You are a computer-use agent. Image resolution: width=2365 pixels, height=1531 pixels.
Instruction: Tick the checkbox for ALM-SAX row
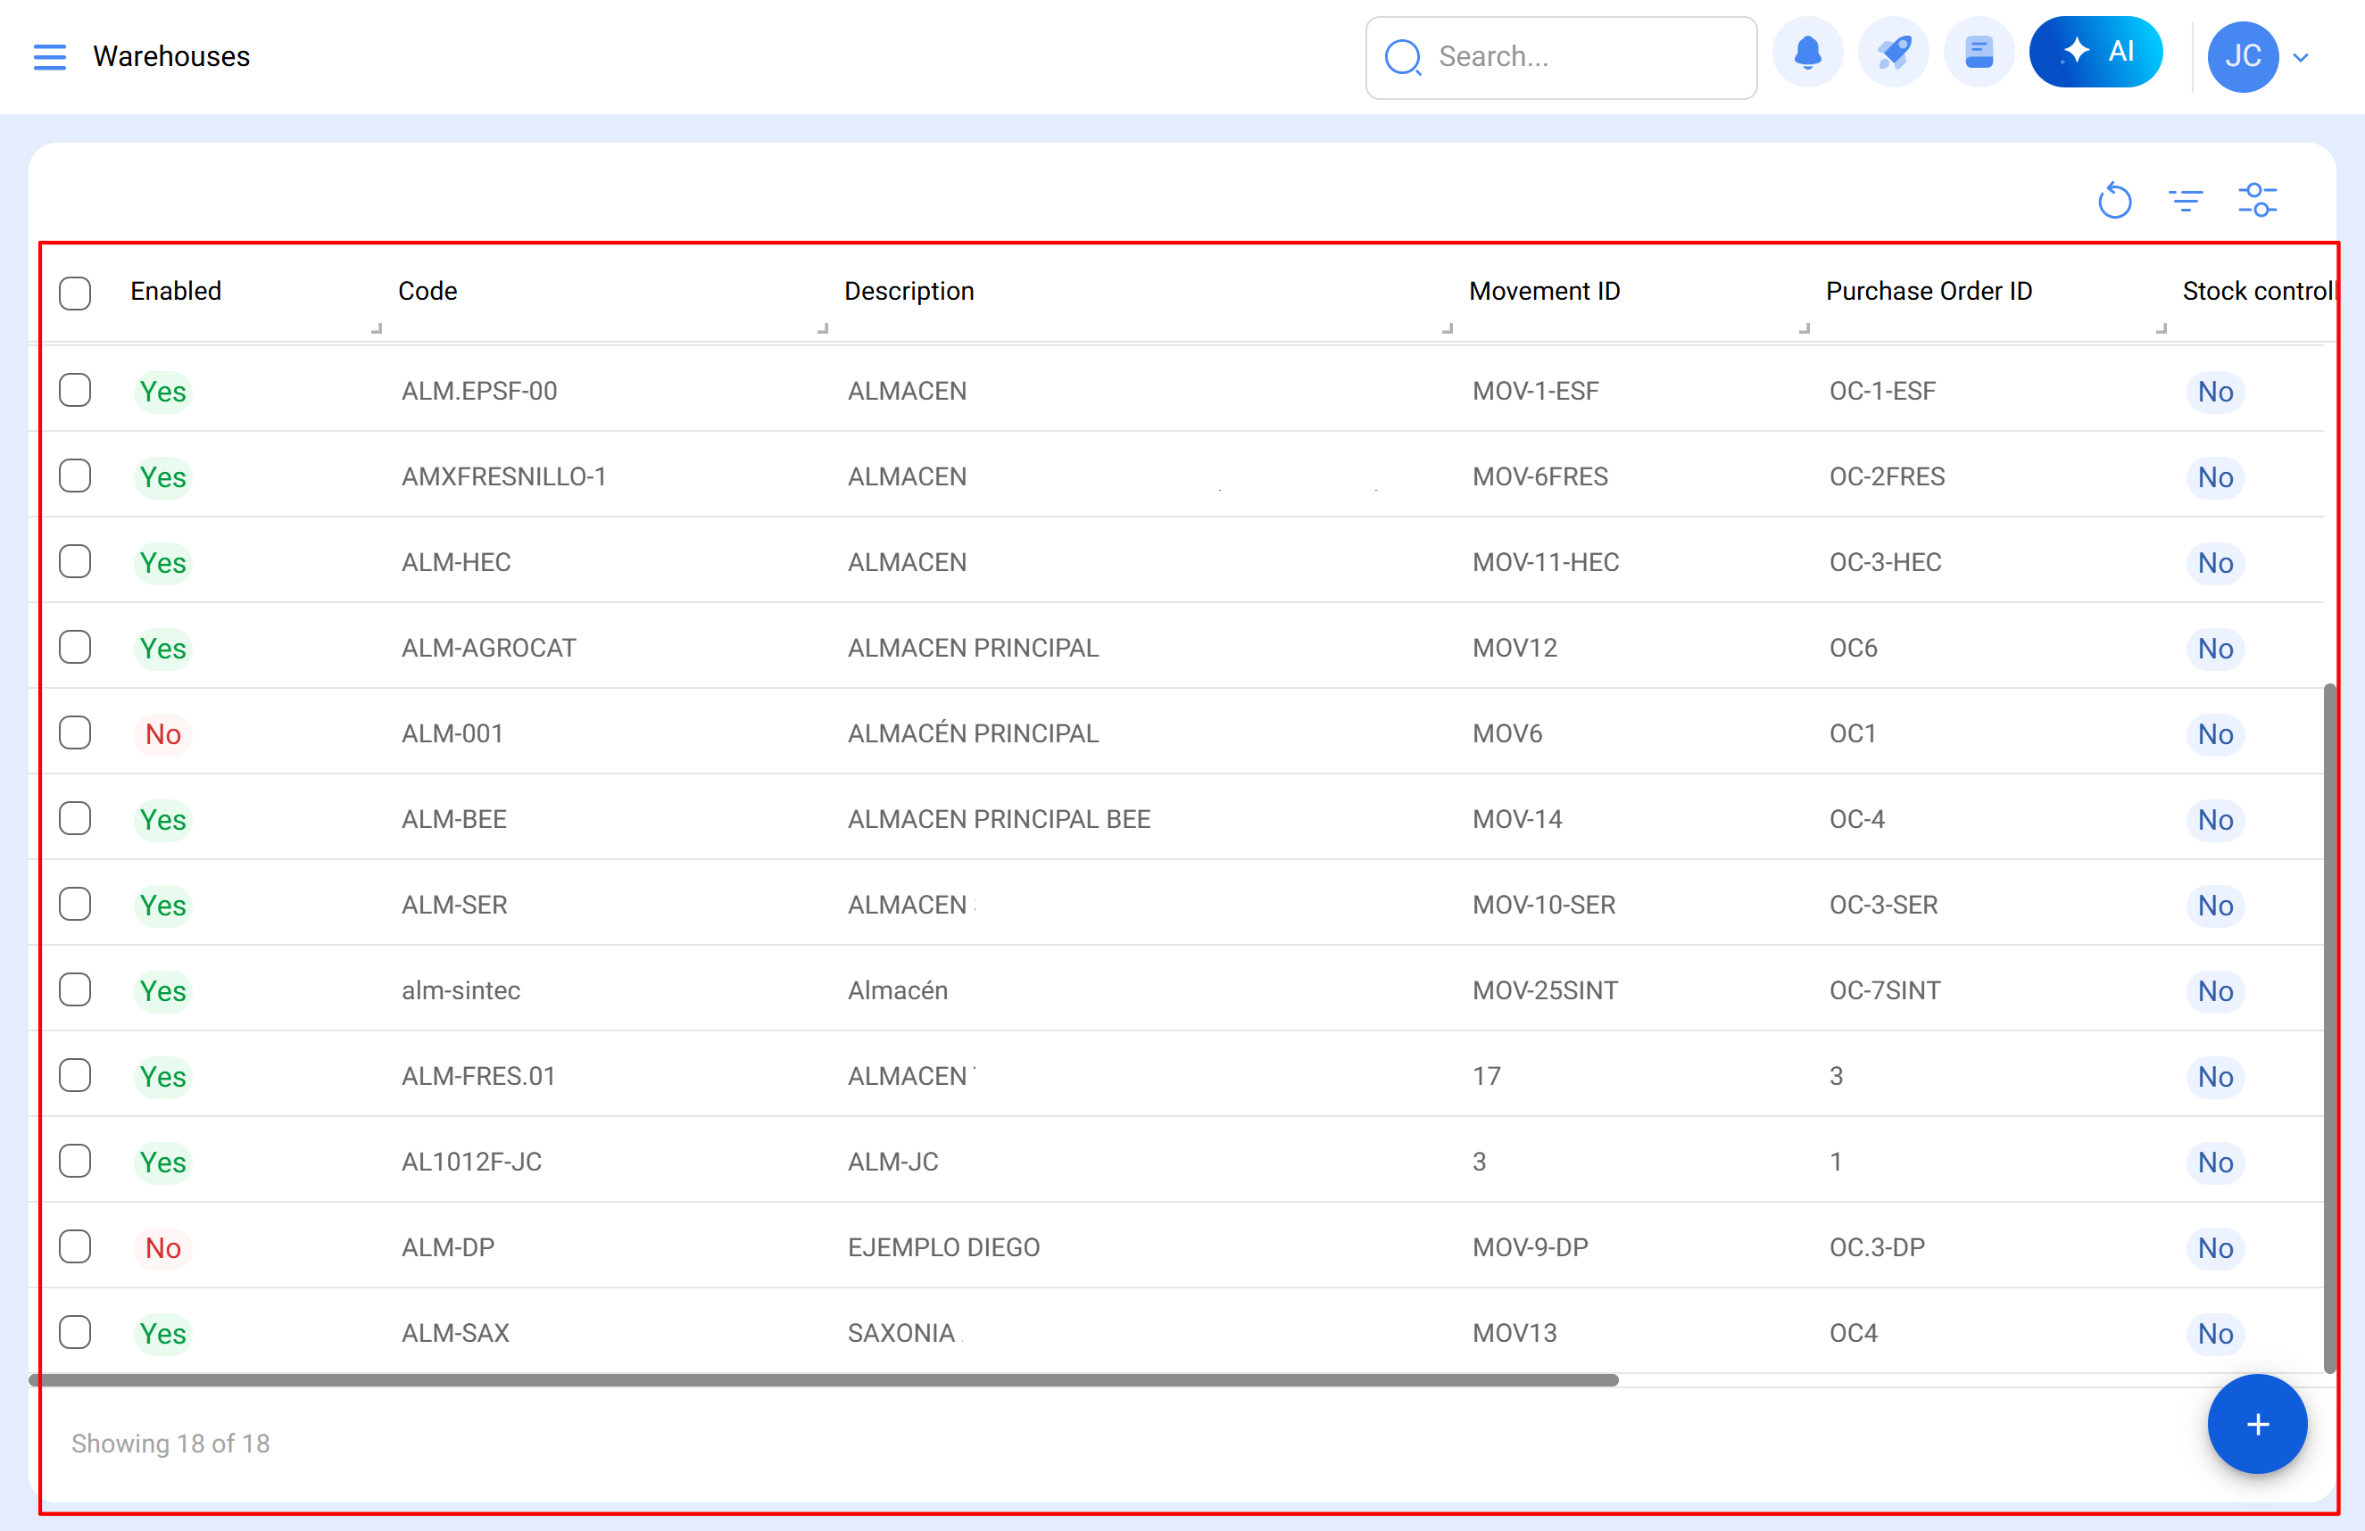click(x=76, y=1332)
